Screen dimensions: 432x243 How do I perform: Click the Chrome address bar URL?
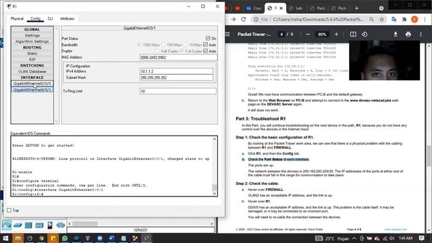318,20
